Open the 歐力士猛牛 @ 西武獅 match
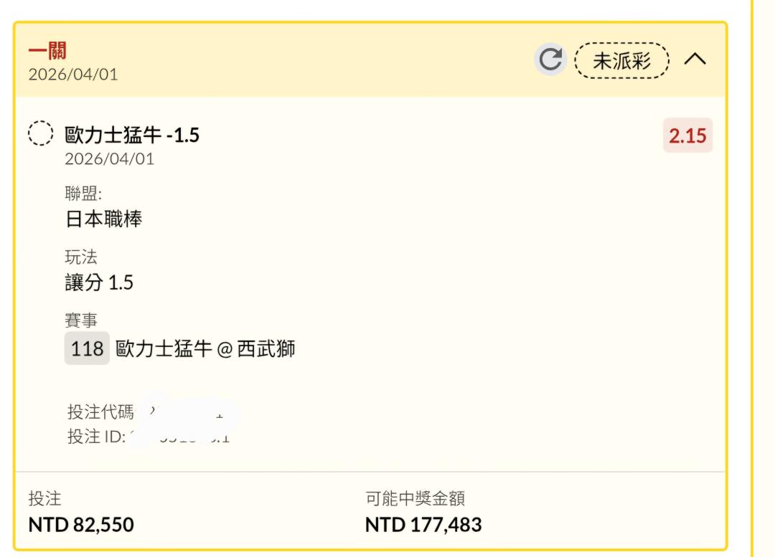Screen dimensions: 775x557 205,349
